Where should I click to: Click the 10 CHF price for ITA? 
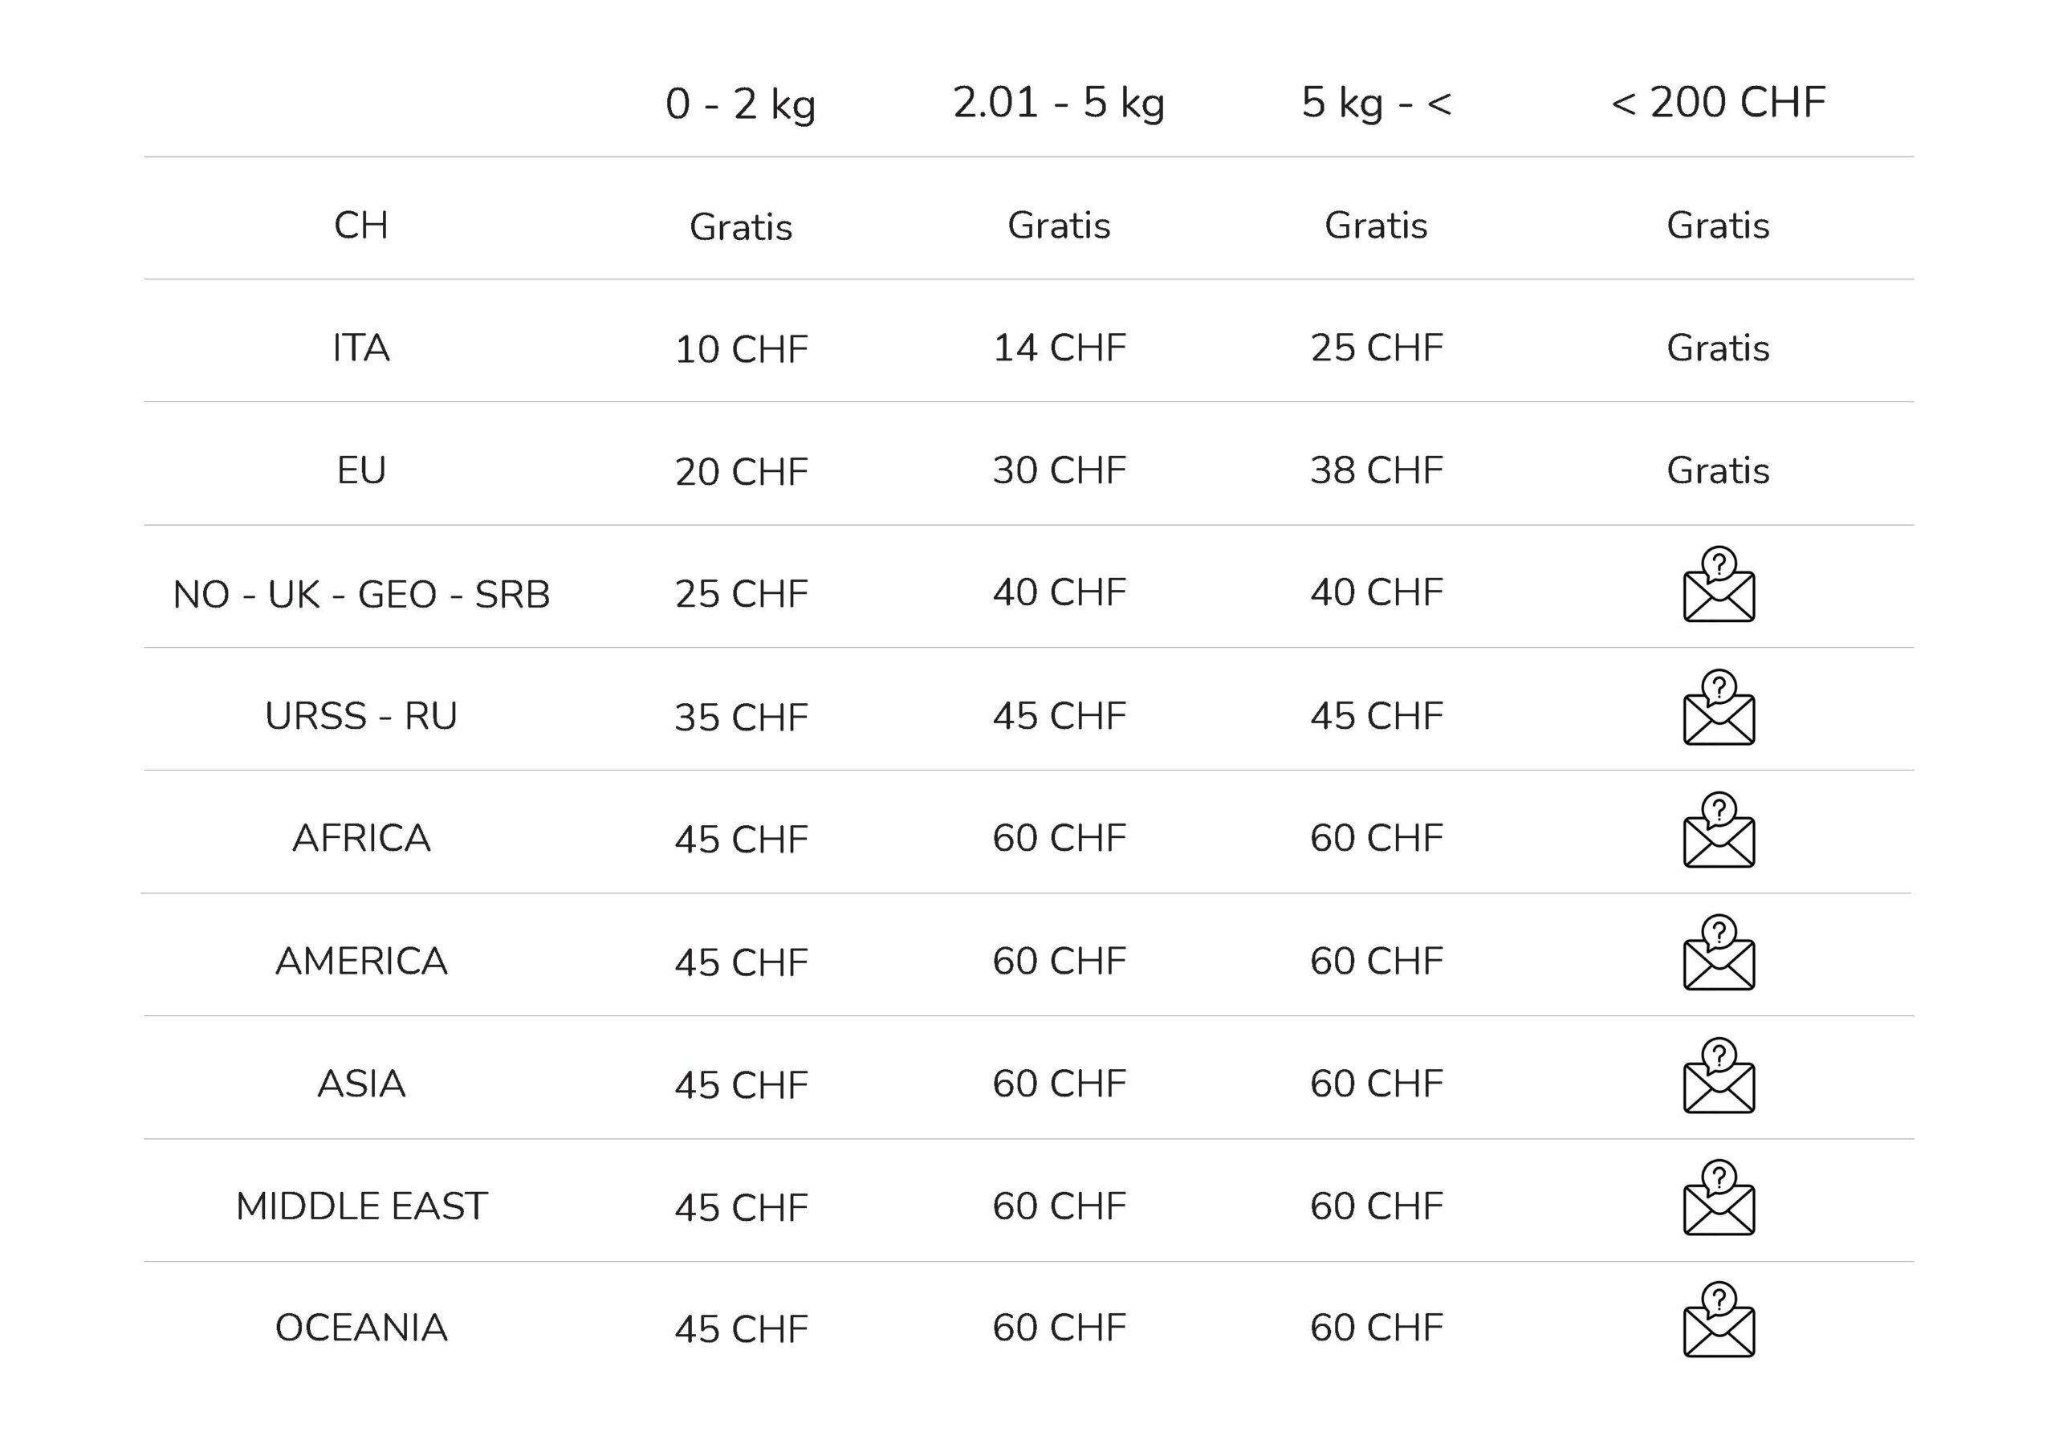(741, 349)
